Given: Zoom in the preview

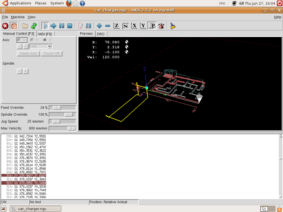Looking at the screenshot, I should tap(99, 26).
